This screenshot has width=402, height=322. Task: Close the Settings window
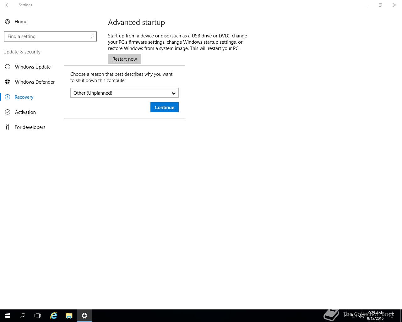pyautogui.click(x=395, y=5)
